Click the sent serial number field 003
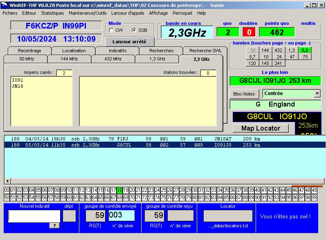The image size is (326, 240). point(121,216)
